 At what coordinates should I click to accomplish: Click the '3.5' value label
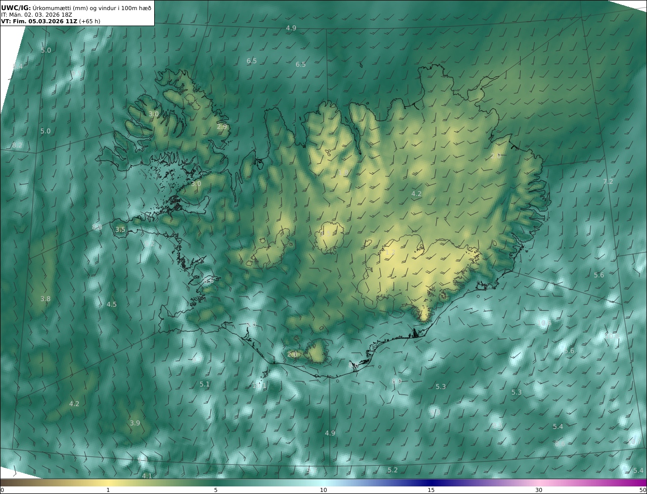(120, 229)
